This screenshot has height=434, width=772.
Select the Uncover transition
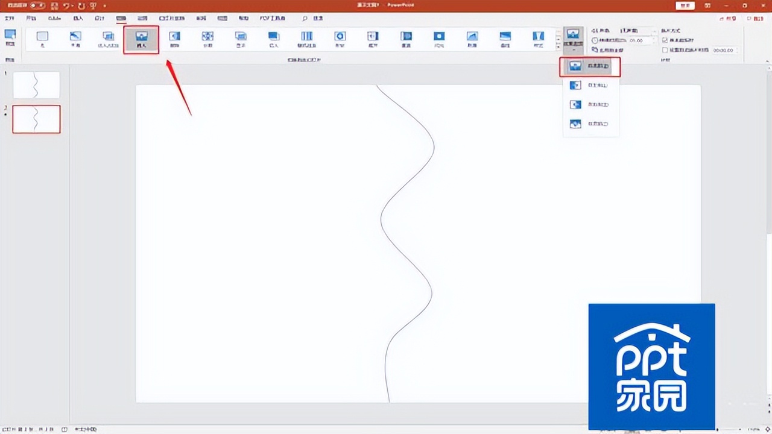(373, 40)
